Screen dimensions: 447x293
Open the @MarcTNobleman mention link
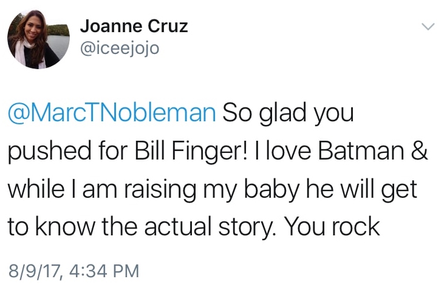point(112,113)
